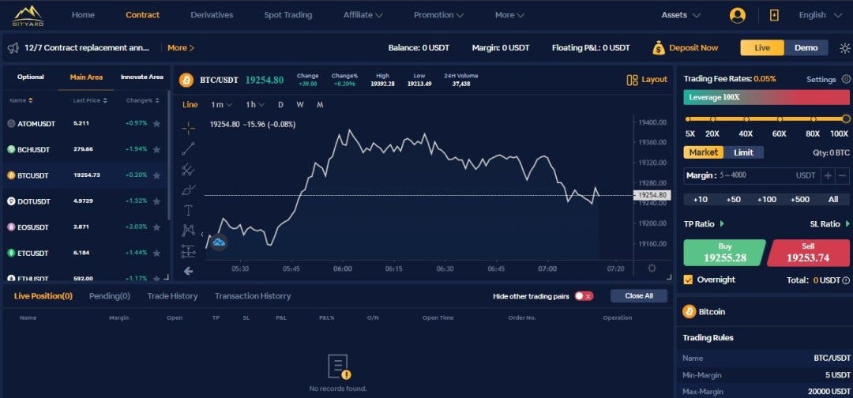
Task: Click the BTC/USDT Bitcoin coin icon
Action: click(x=186, y=80)
